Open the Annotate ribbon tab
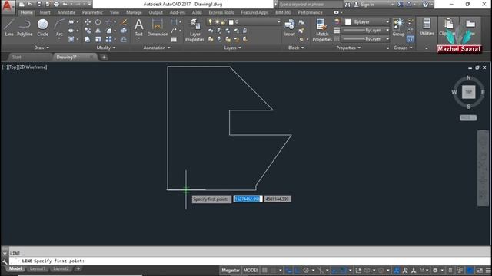492x276 pixels. (x=66, y=12)
